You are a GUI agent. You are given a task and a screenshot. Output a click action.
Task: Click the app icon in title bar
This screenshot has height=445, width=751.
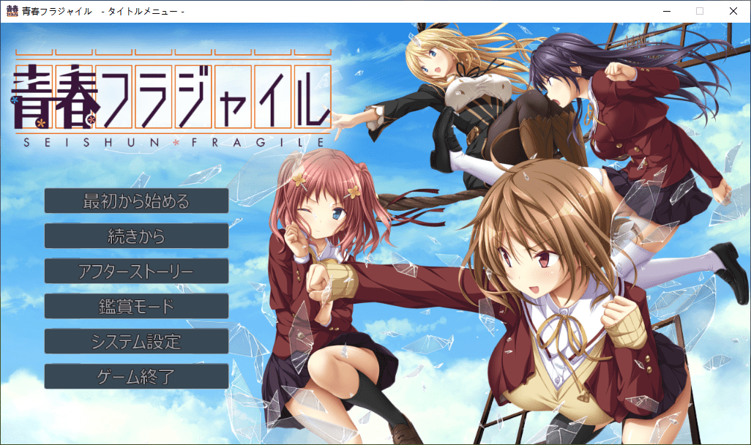click(x=12, y=11)
